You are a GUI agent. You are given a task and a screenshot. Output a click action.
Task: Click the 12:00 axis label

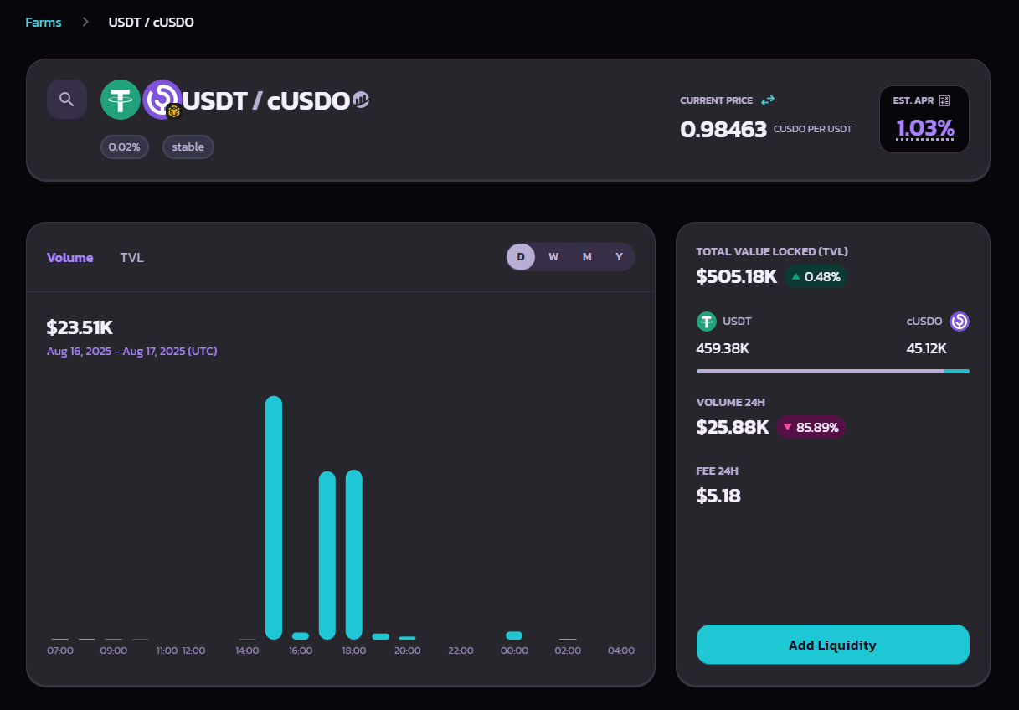193,651
